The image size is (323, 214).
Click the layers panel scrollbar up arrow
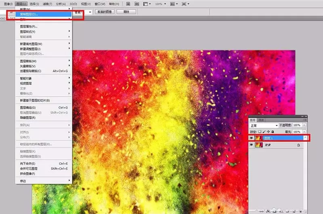305,138
